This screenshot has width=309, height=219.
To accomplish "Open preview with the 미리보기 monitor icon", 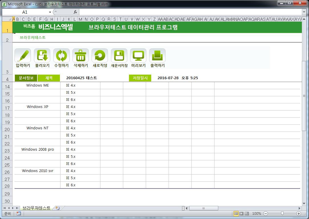I will tap(138, 56).
